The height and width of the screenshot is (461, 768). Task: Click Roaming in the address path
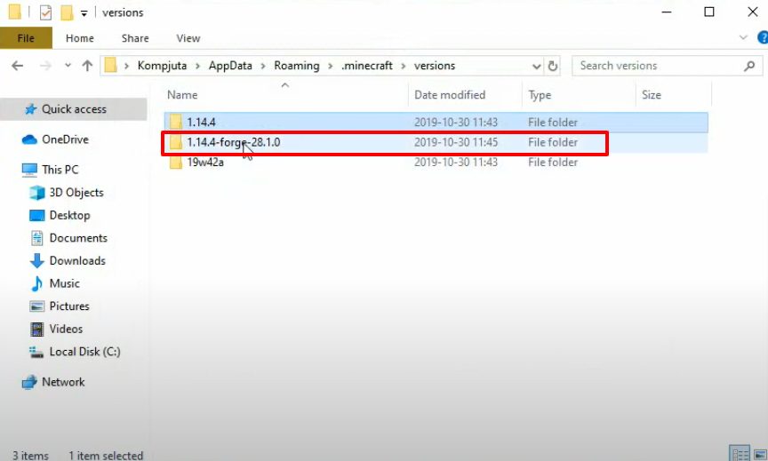pyautogui.click(x=296, y=66)
